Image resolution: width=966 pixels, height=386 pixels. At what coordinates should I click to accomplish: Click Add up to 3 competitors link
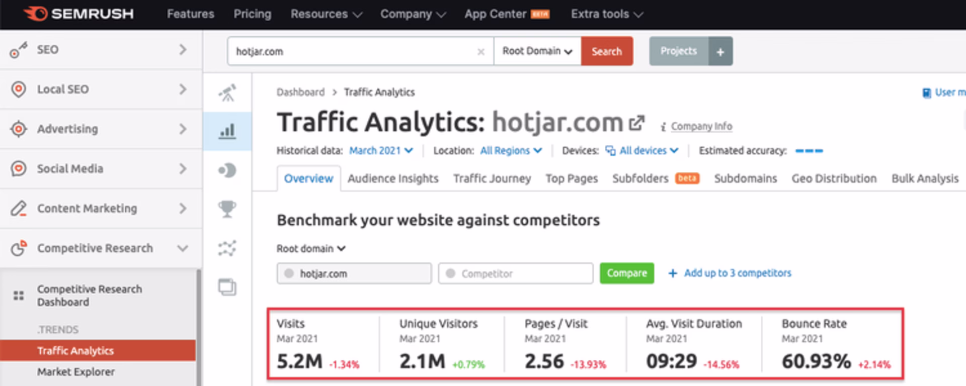737,273
